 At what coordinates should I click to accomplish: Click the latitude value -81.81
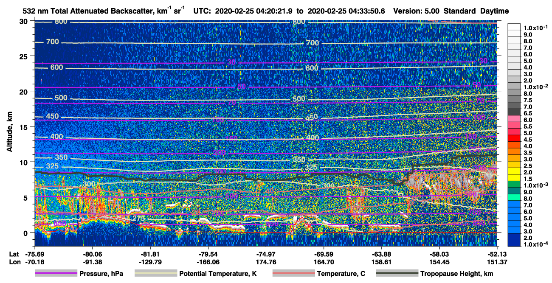pyautogui.click(x=150, y=254)
